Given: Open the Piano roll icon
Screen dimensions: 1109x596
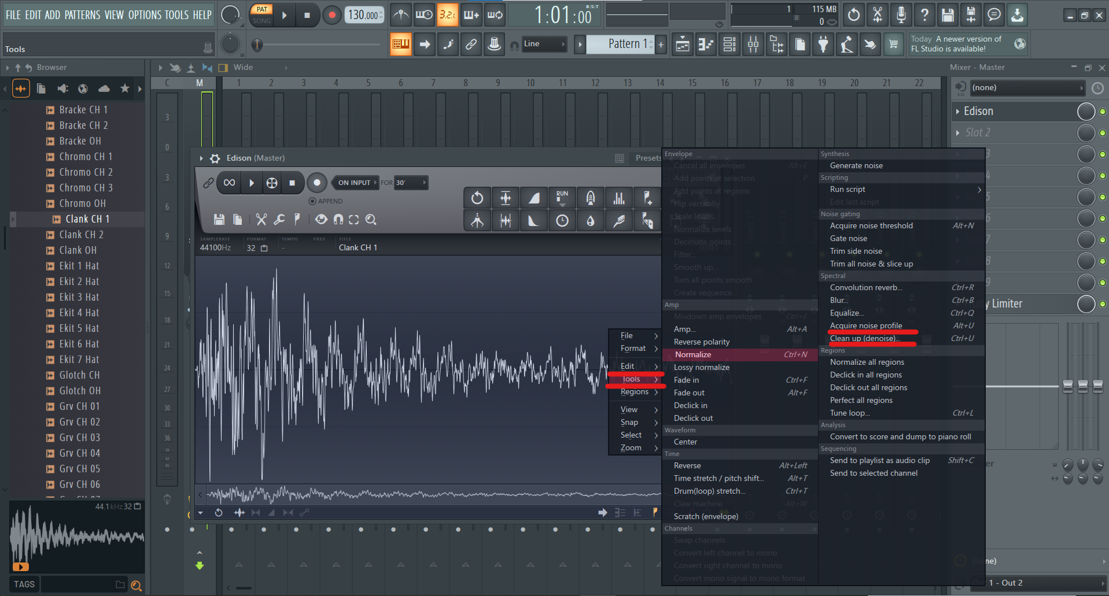Looking at the screenshot, I should 706,45.
